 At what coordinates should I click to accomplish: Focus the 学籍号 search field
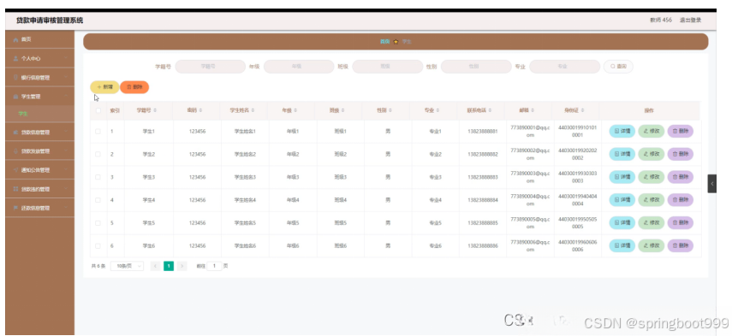(210, 67)
